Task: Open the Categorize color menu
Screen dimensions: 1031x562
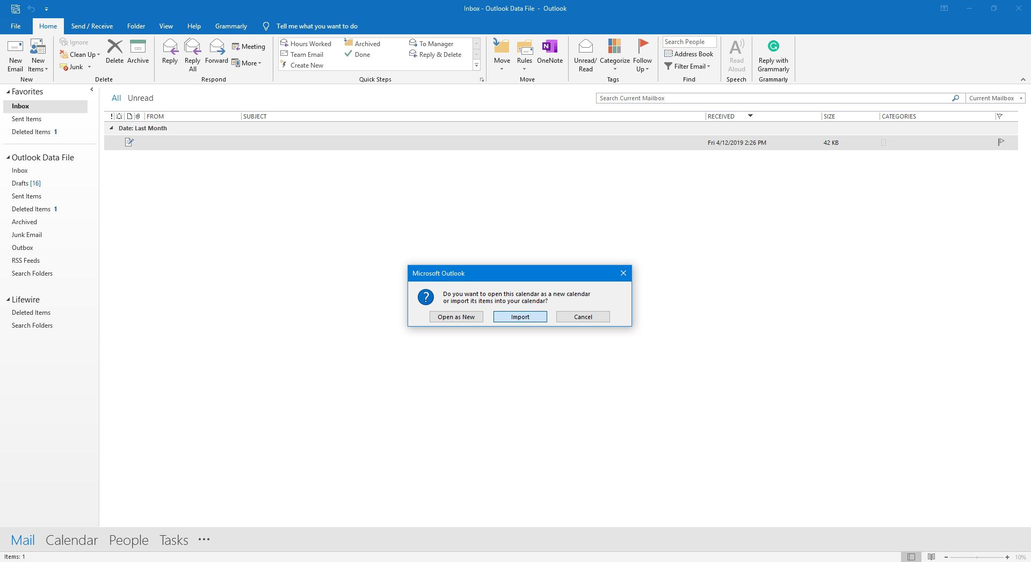Action: point(615,55)
